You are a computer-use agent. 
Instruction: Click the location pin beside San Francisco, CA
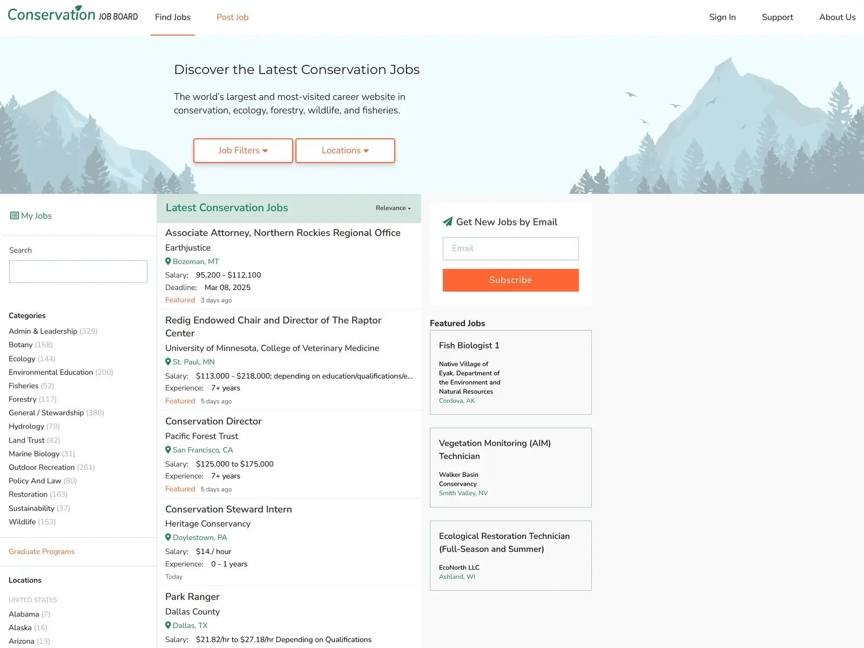click(168, 450)
